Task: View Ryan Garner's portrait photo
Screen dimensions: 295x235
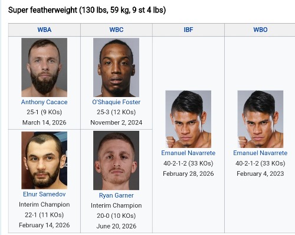Action: pyautogui.click(x=116, y=160)
